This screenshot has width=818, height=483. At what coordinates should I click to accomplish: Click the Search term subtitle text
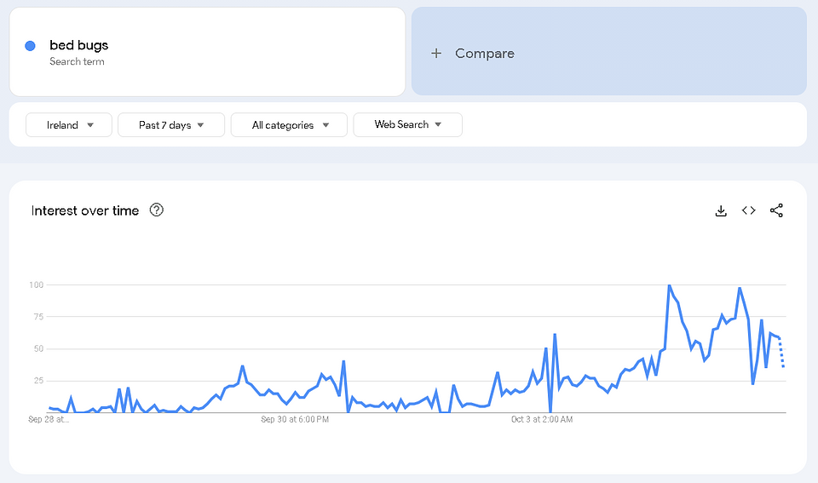[x=77, y=61]
